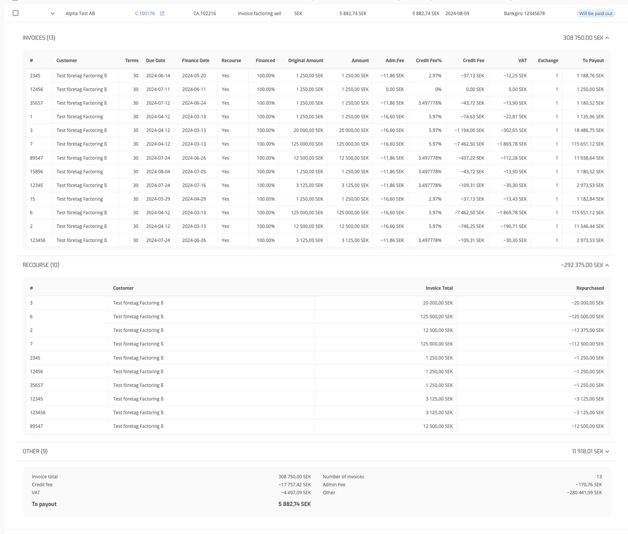The width and height of the screenshot is (628, 534).
Task: Select the Alpha Test AB name
Action: pos(80,14)
